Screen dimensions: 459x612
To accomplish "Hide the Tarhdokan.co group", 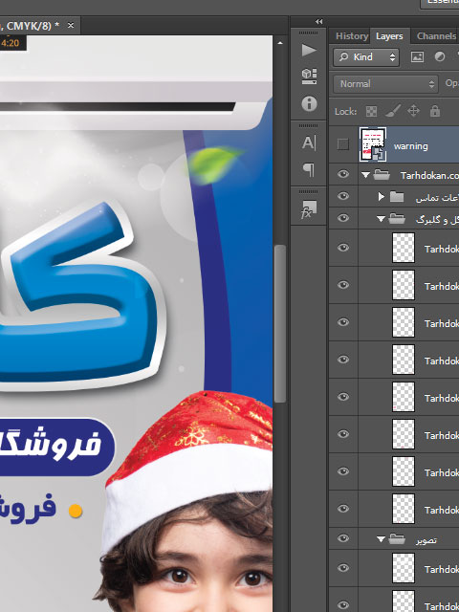I will coord(343,174).
